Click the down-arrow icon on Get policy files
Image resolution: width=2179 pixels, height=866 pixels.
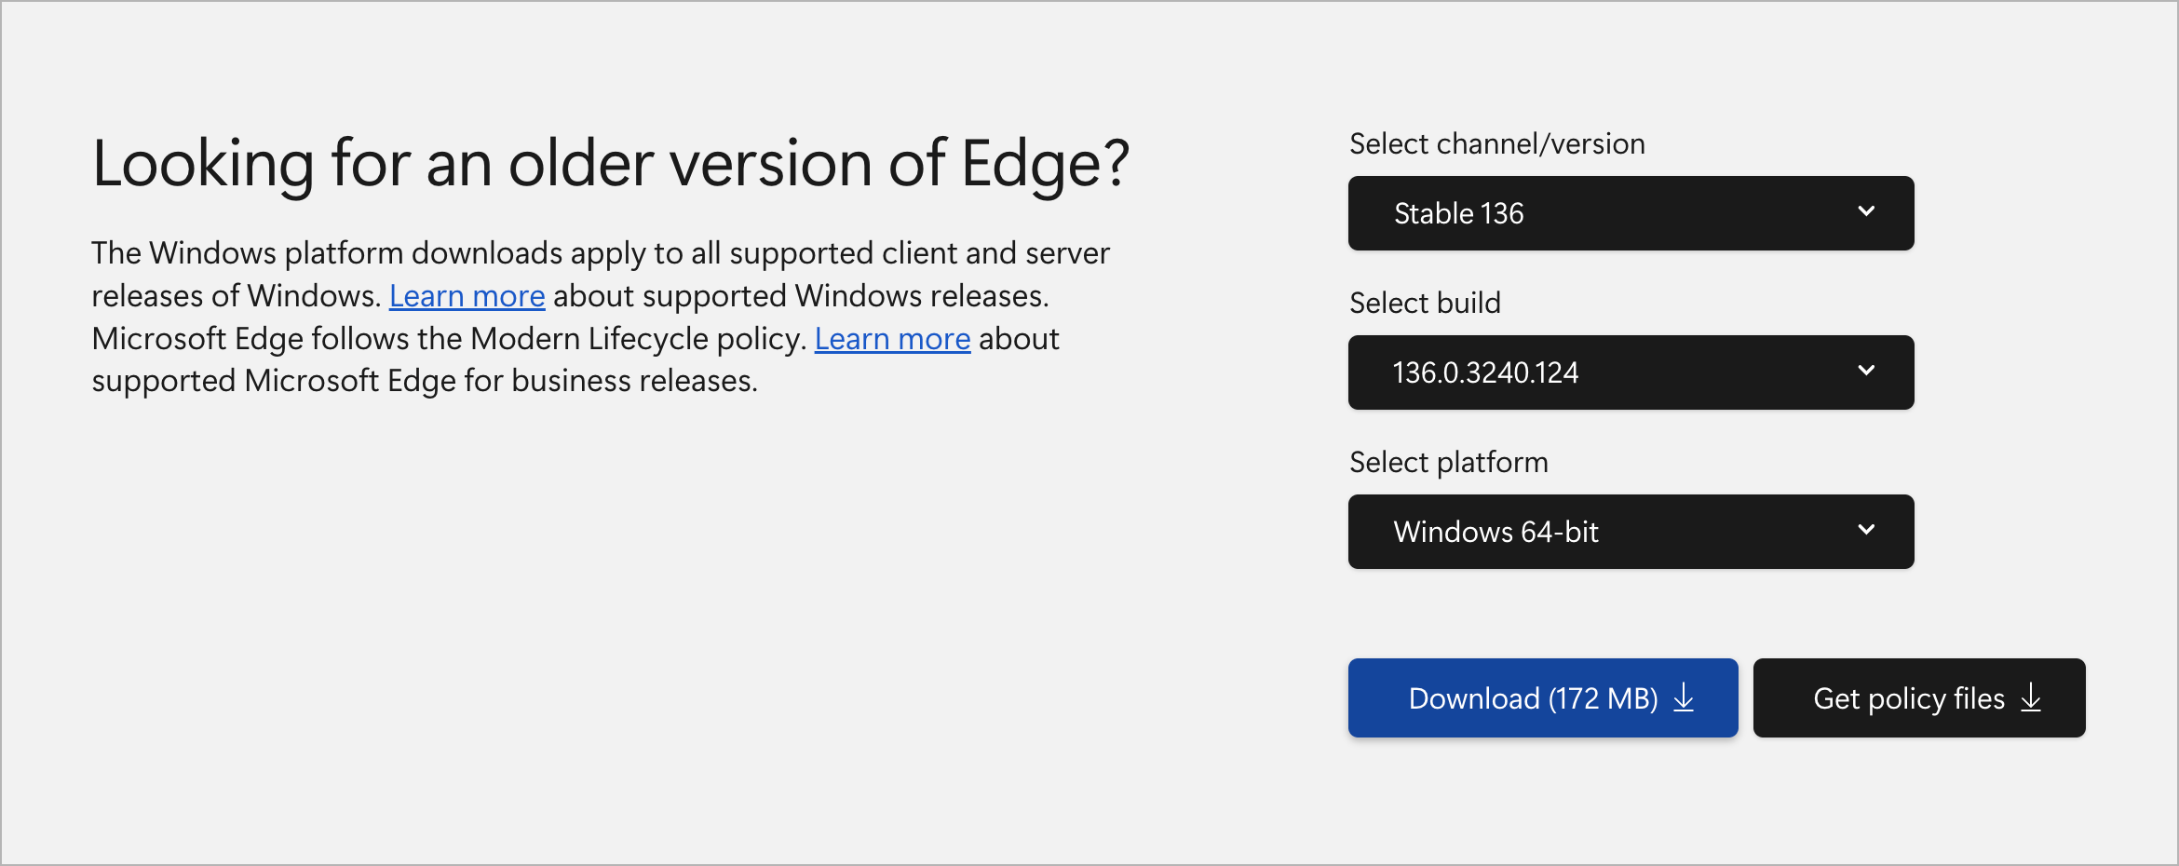[x=2031, y=697]
